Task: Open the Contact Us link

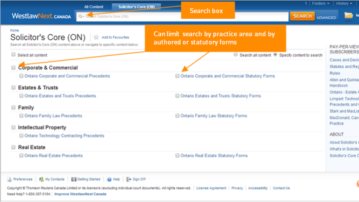Action: 281,188
